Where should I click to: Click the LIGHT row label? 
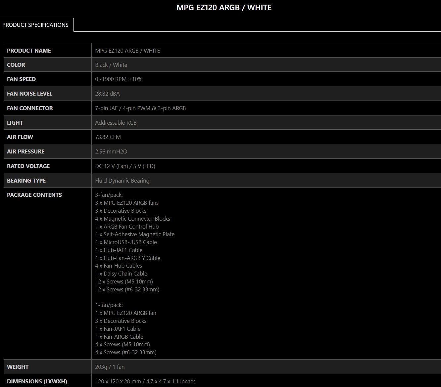[x=15, y=123]
